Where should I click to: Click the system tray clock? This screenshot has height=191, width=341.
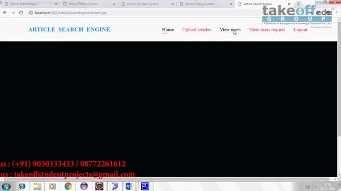(x=328, y=186)
